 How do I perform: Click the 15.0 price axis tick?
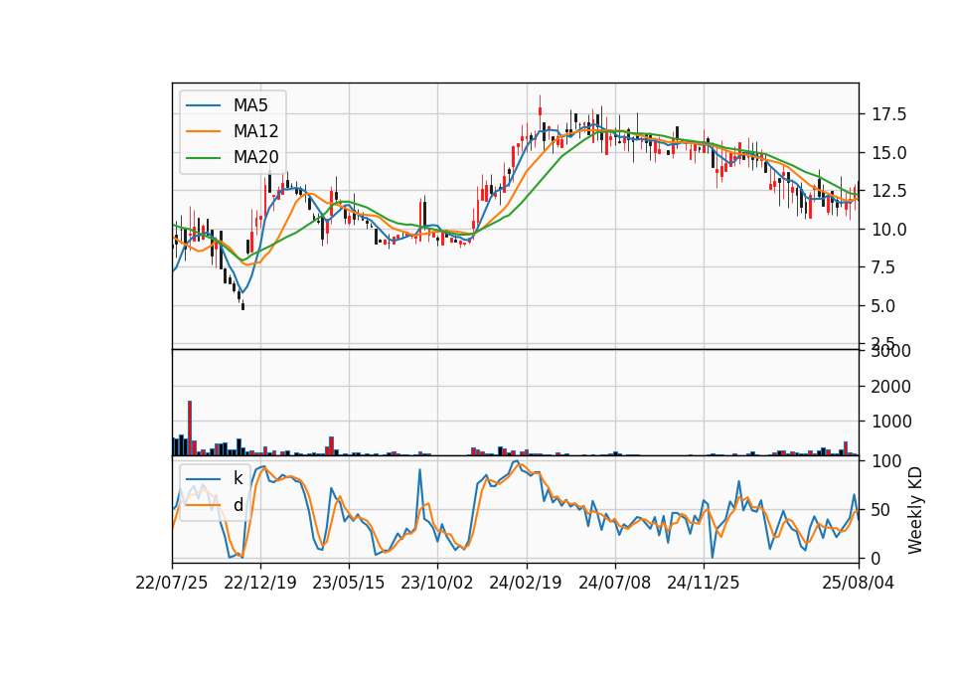click(x=888, y=153)
